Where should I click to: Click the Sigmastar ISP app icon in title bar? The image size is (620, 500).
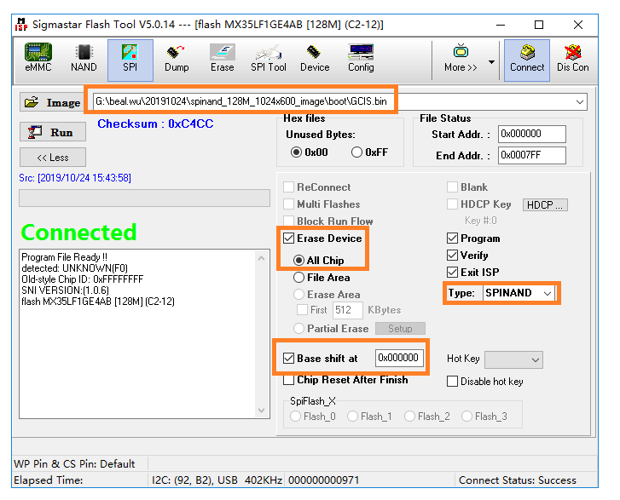[21, 25]
